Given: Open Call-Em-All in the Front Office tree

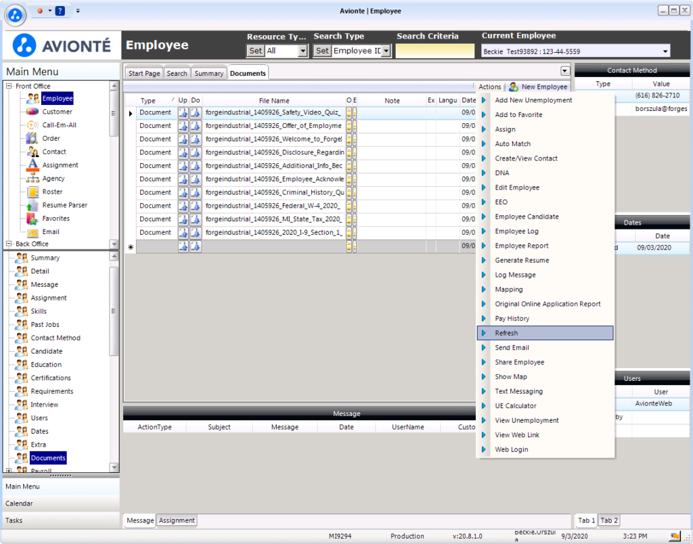Looking at the screenshot, I should pyautogui.click(x=60, y=125).
